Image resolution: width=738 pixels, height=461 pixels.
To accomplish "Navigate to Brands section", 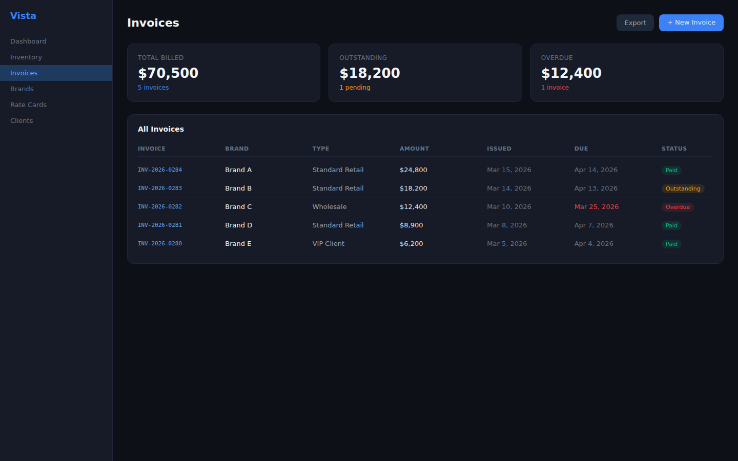I will [22, 89].
